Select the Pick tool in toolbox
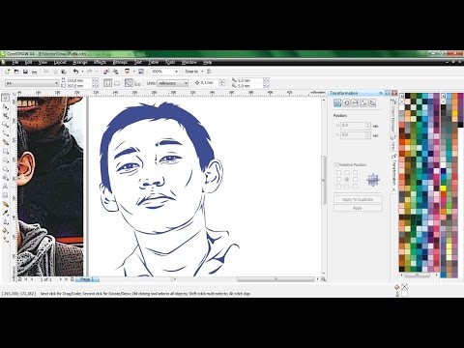Viewport: 464px width, 348px height. (6, 98)
